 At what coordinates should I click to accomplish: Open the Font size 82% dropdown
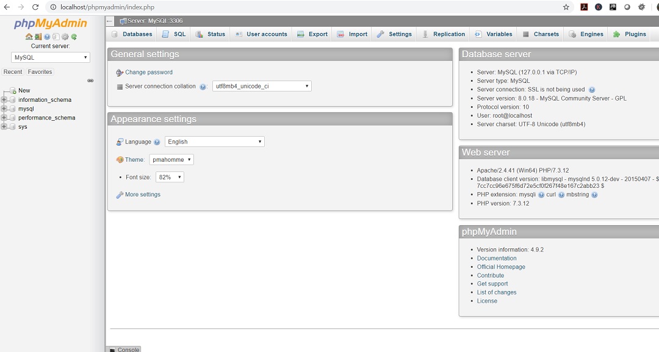point(170,178)
